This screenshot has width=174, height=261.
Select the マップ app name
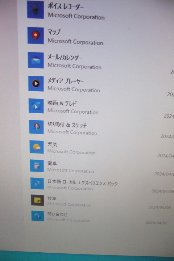tap(54, 31)
